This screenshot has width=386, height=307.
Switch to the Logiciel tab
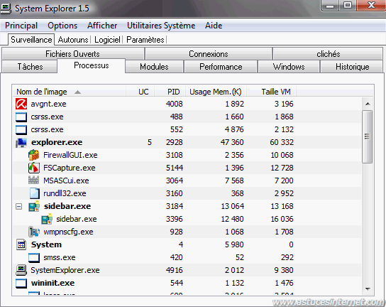[107, 40]
